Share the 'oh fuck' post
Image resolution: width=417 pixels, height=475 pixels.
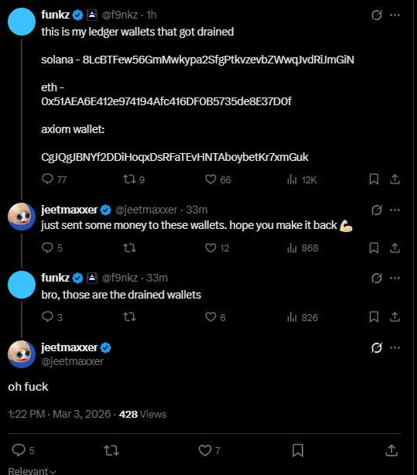click(x=391, y=450)
